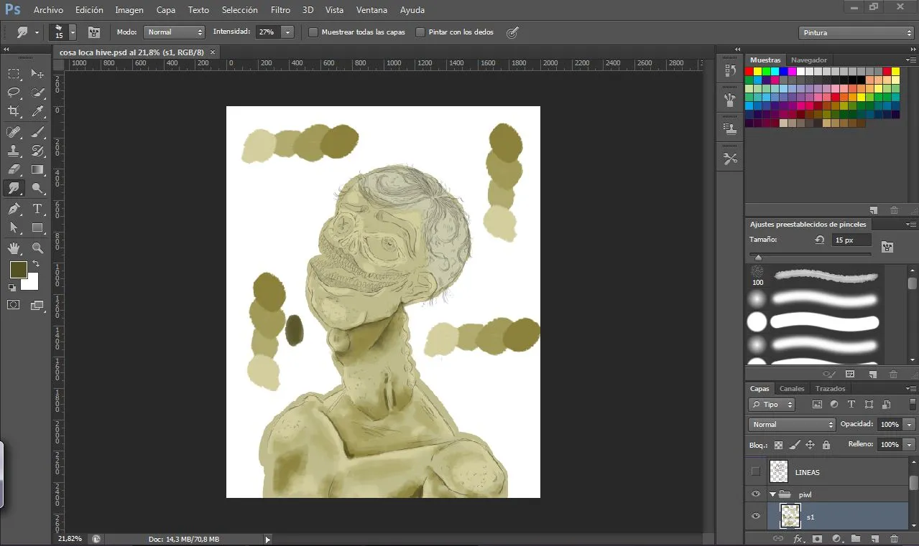
Task: Select the Eyedropper tool
Action: point(38,111)
